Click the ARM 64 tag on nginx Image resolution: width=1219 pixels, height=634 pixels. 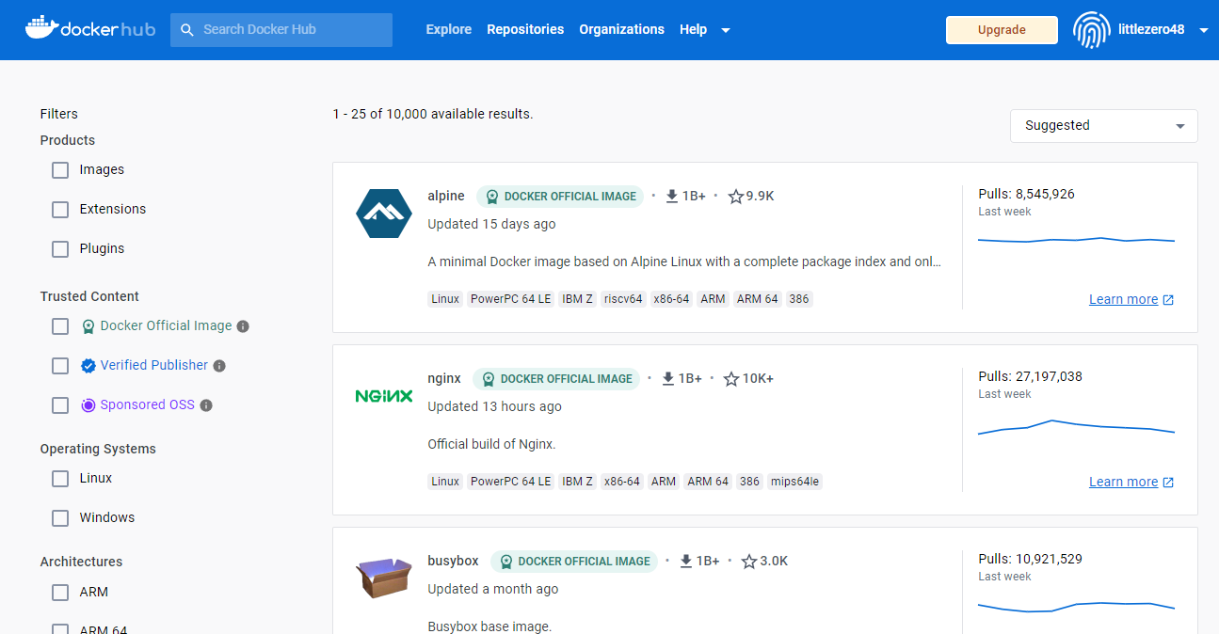tap(708, 482)
